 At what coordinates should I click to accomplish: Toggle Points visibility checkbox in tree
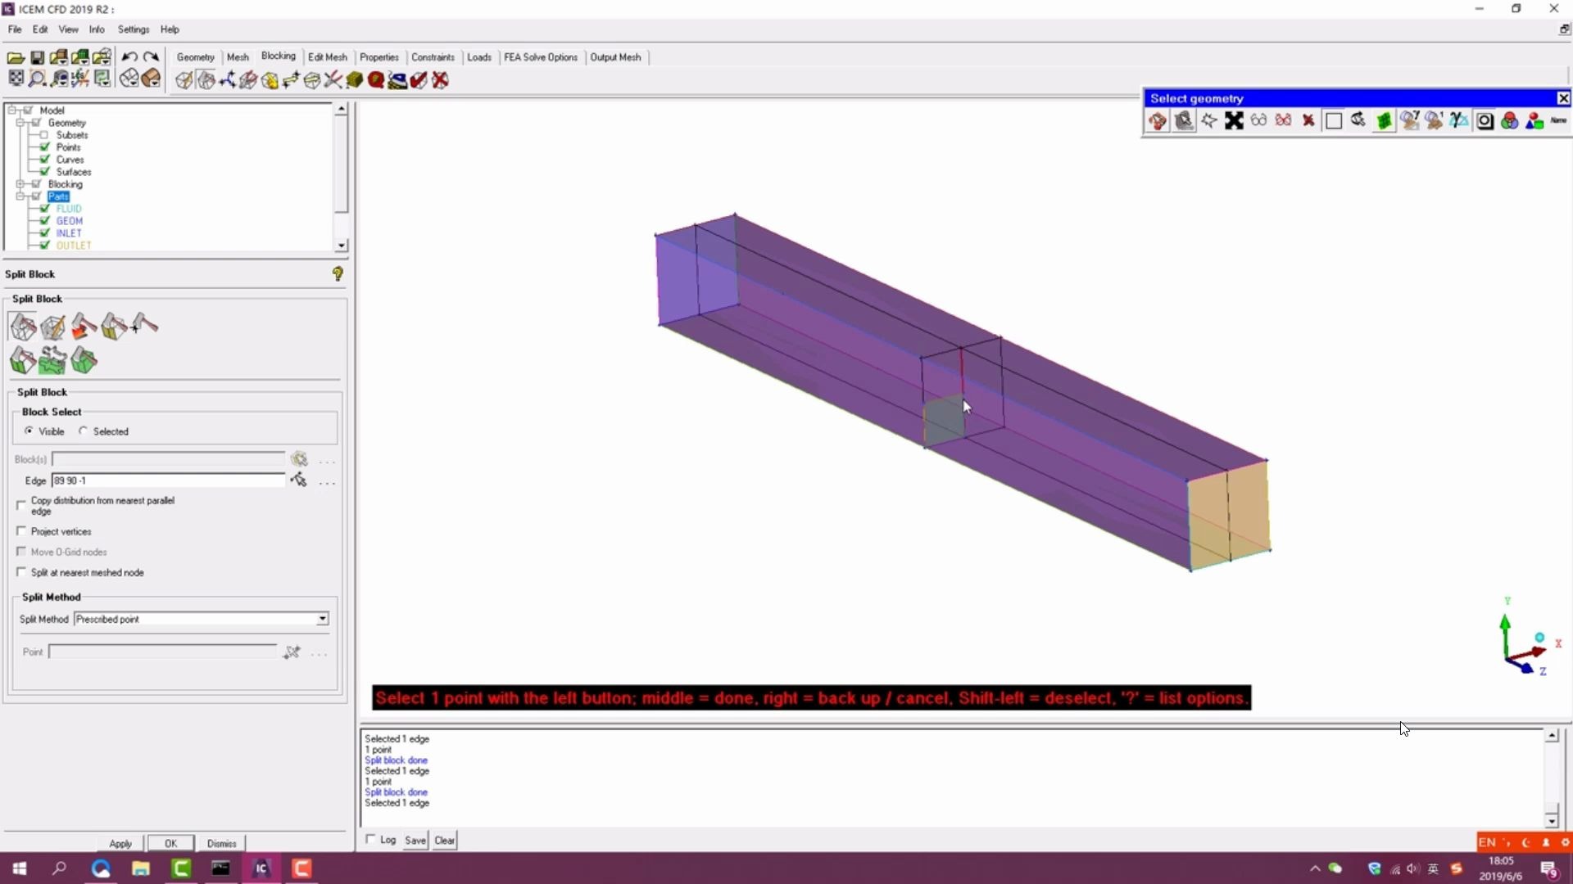pos(45,147)
